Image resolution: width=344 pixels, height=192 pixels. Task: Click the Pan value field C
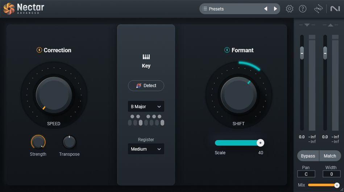(306, 174)
